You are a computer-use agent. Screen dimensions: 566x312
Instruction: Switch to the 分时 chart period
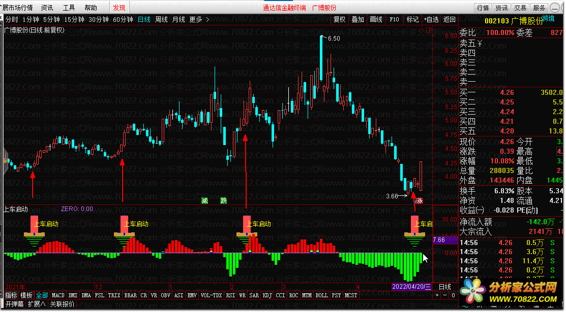[x=12, y=19]
